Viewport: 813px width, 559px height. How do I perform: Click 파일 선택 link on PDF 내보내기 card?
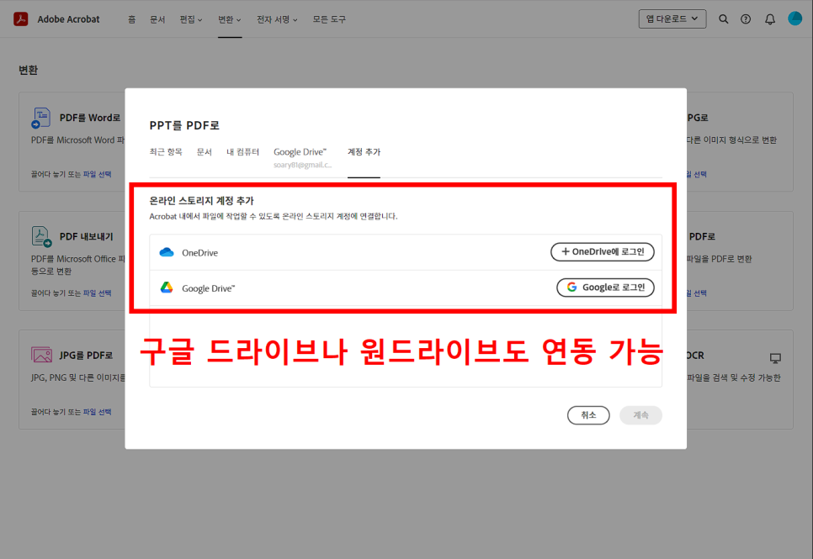tap(97, 293)
